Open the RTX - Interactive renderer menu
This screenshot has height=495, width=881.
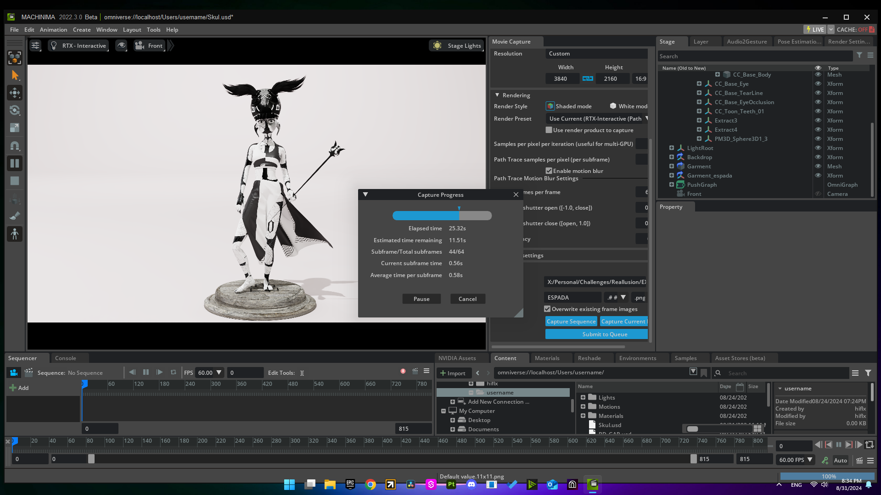point(79,45)
